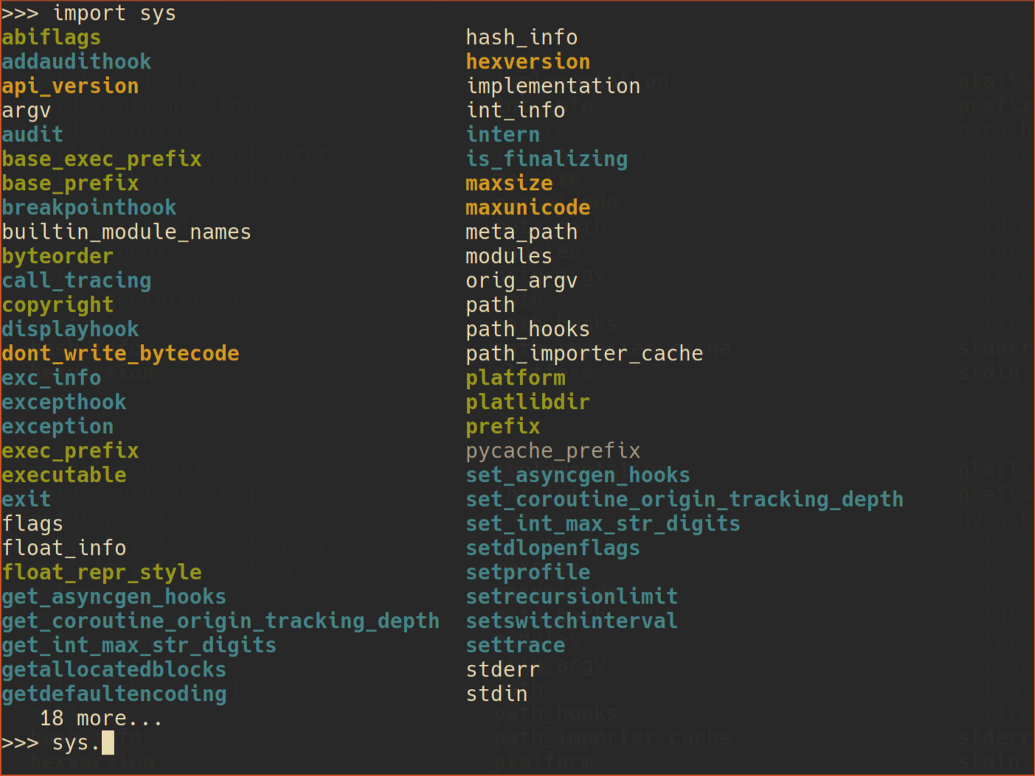Image resolution: width=1035 pixels, height=776 pixels.
Task: Click the 'import sys' command line
Action: pyautogui.click(x=89, y=13)
